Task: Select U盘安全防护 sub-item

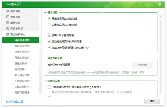Action: [x=20, y=87]
